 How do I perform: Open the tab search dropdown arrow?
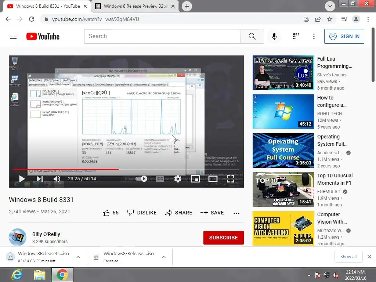[330, 6]
